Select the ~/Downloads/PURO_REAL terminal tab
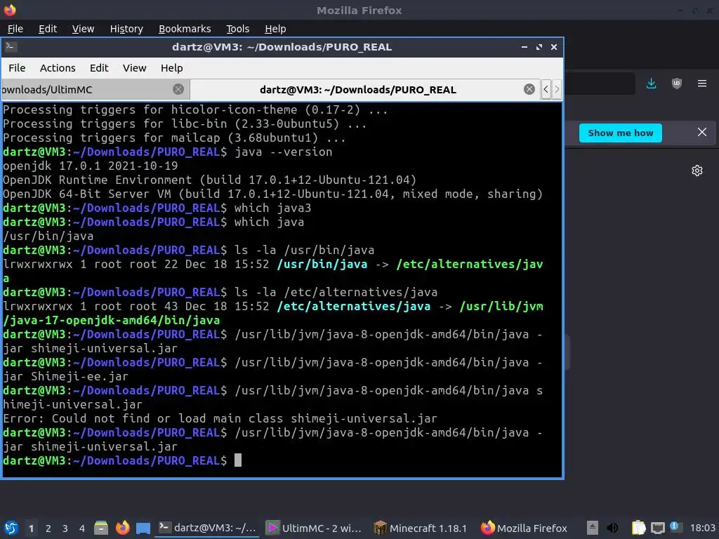The image size is (719, 539). [357, 89]
